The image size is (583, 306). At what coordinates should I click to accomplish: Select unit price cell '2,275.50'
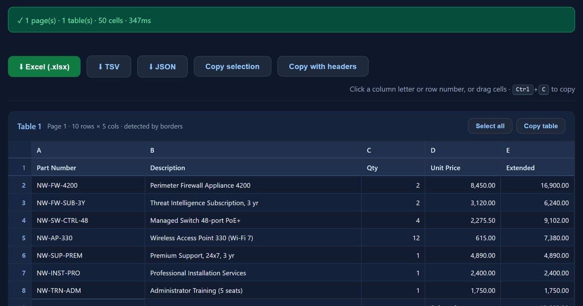coord(463,220)
